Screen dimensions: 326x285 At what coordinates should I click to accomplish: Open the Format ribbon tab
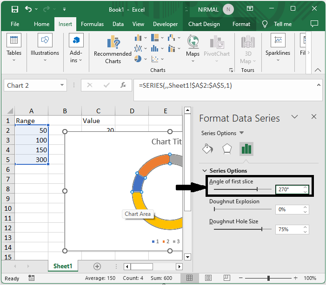click(241, 24)
